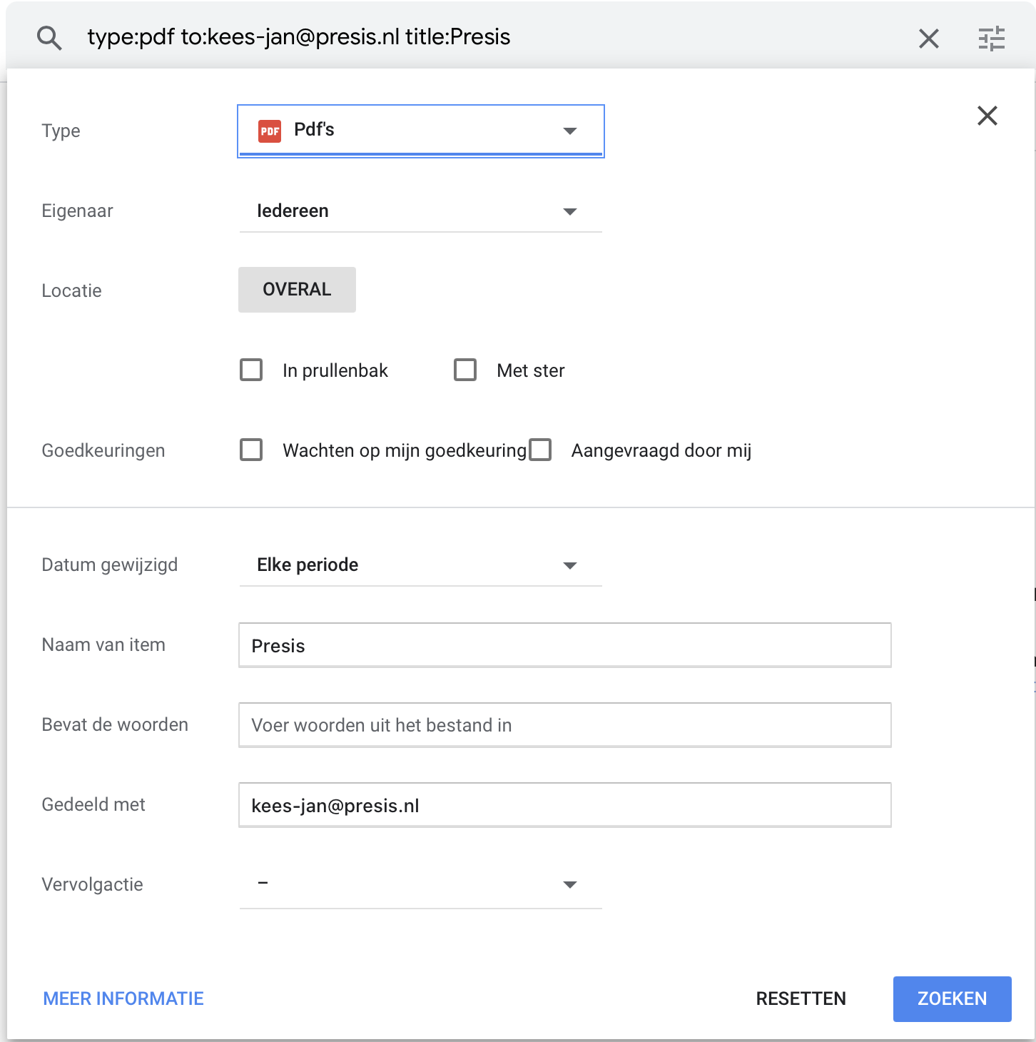Check 'Wachten op mijn goedkeuring' option

[251, 450]
